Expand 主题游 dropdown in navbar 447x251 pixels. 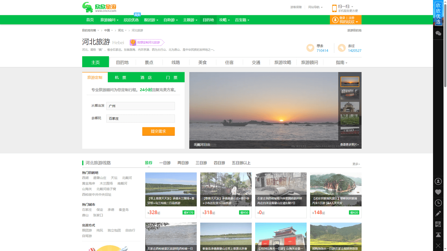coord(190,20)
